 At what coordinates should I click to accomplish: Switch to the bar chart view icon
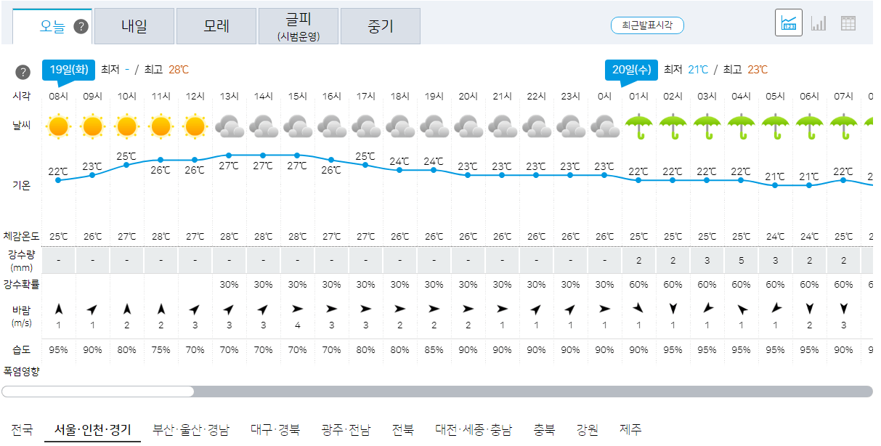tap(819, 23)
